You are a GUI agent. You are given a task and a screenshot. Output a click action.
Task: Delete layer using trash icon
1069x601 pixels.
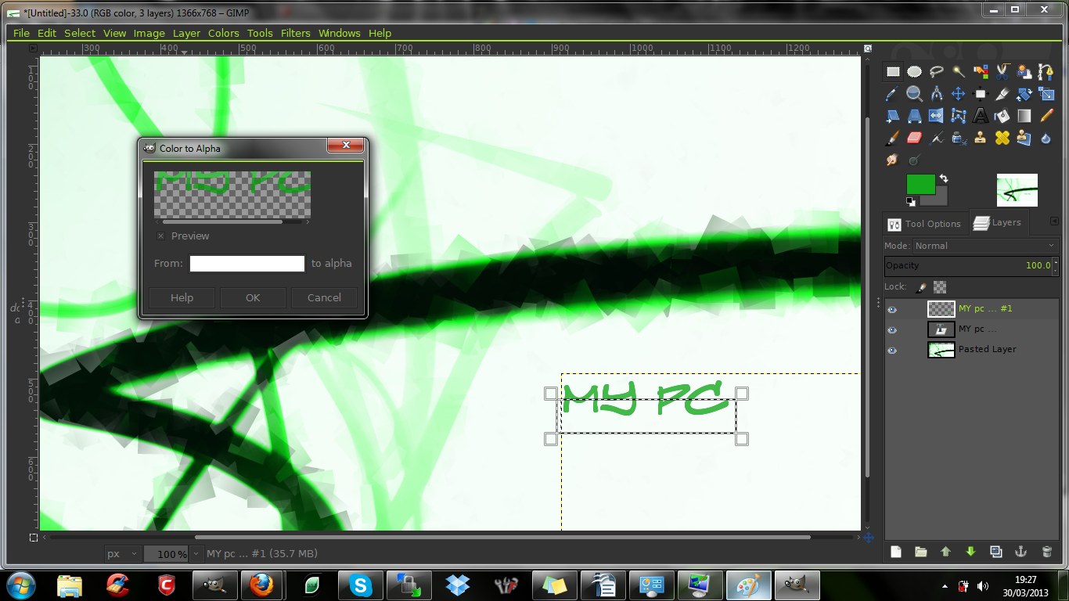[1046, 552]
